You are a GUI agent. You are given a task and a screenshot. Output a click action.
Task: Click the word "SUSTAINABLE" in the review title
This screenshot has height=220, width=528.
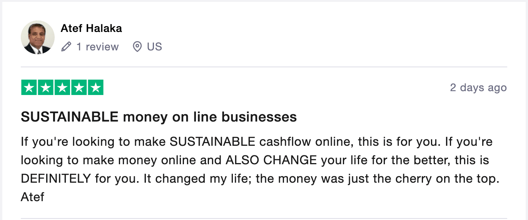(70, 117)
